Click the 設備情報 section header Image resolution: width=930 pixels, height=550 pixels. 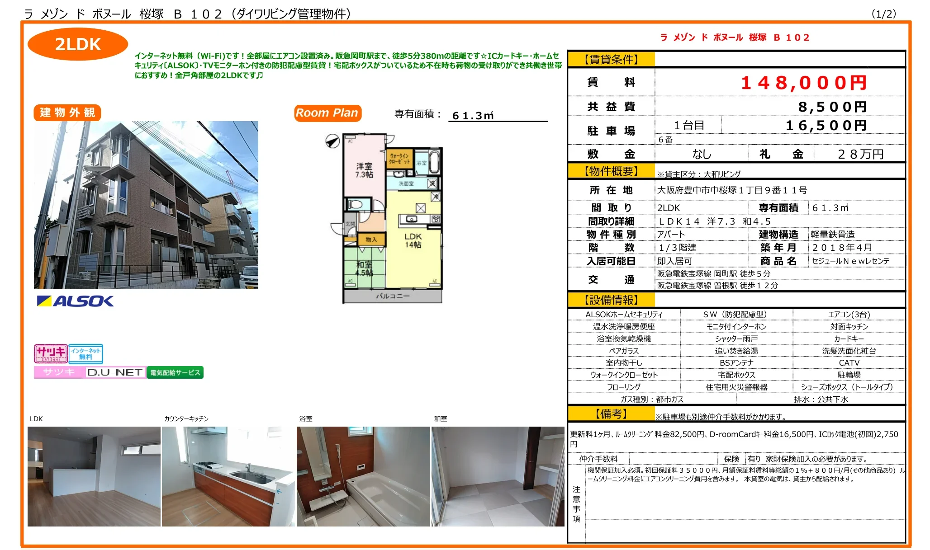(x=611, y=300)
